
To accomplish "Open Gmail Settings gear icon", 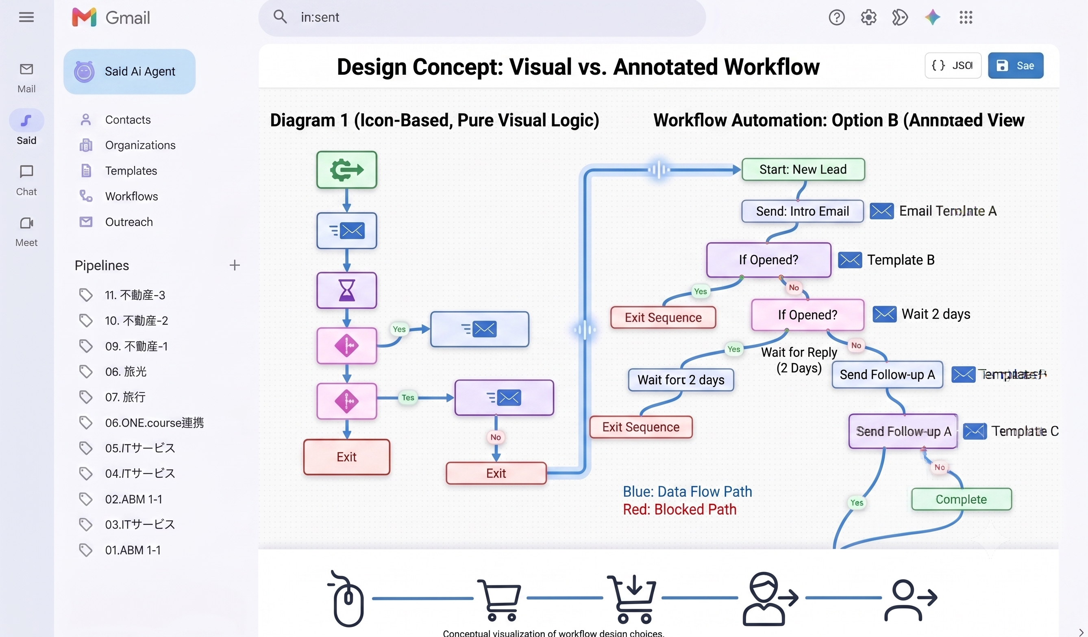I will pyautogui.click(x=868, y=17).
